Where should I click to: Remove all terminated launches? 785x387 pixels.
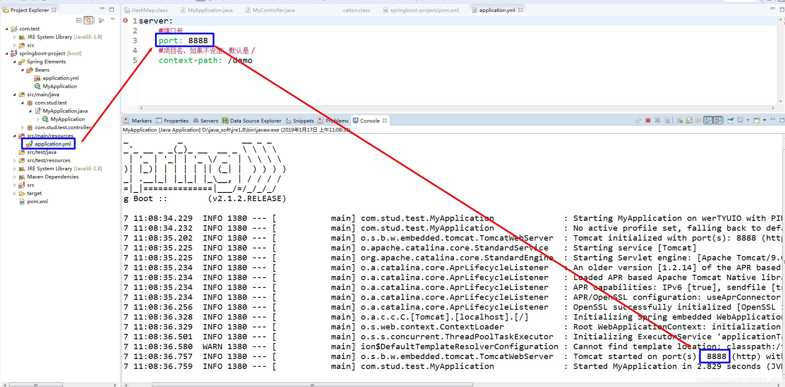click(667, 120)
